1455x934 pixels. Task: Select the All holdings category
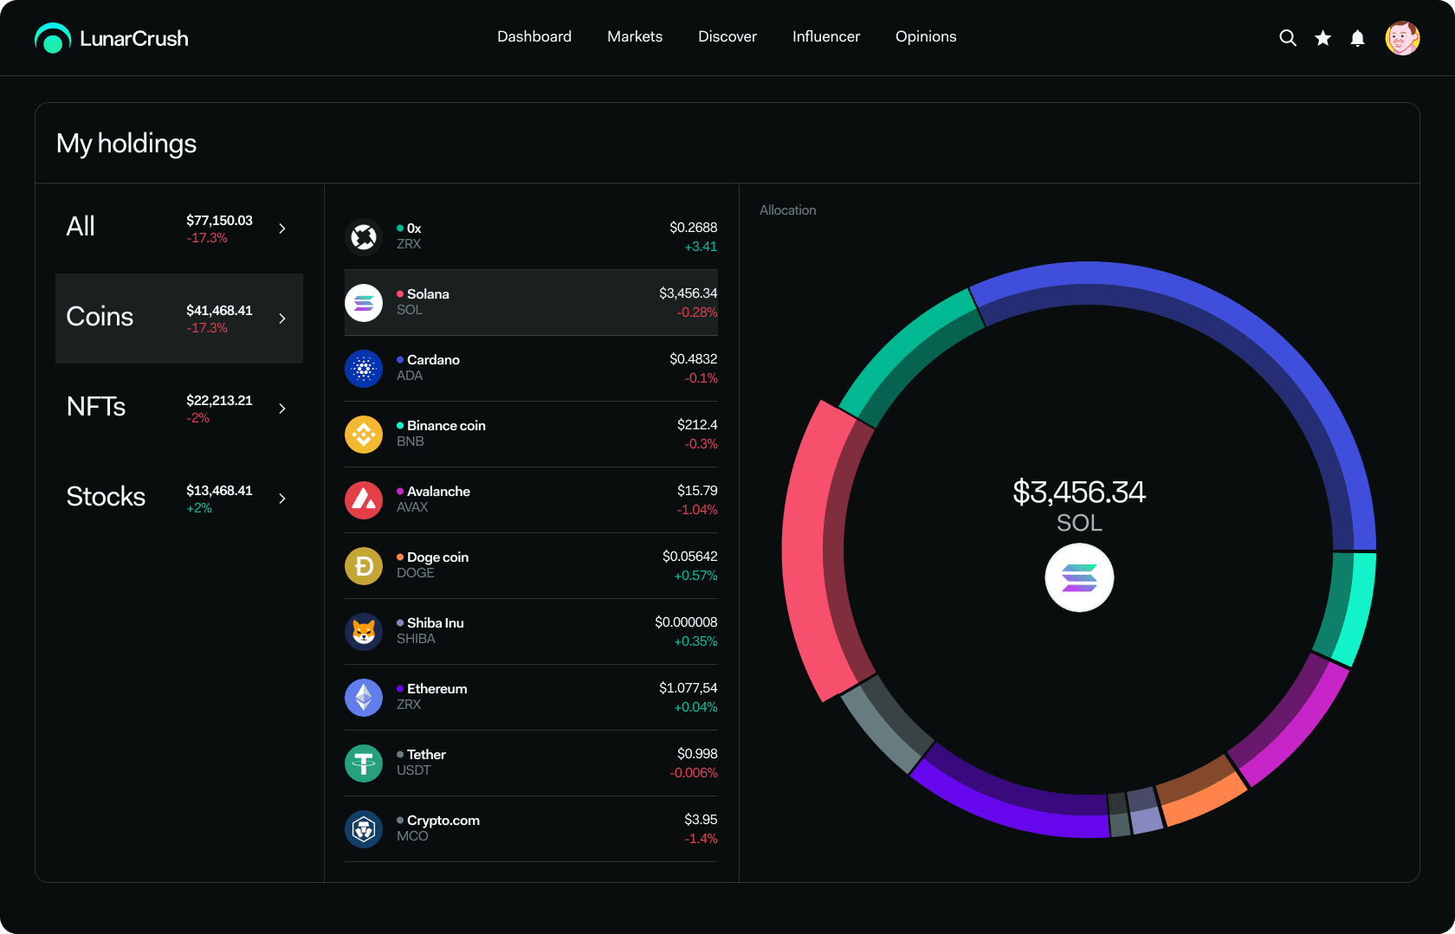coord(179,229)
